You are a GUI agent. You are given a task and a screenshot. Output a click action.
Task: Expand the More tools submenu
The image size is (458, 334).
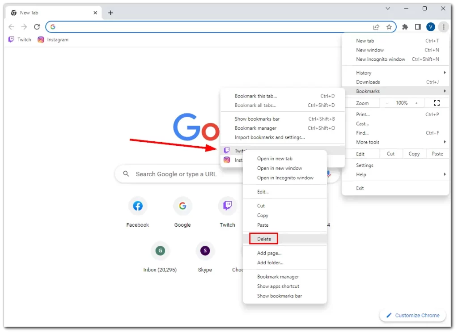coord(395,142)
